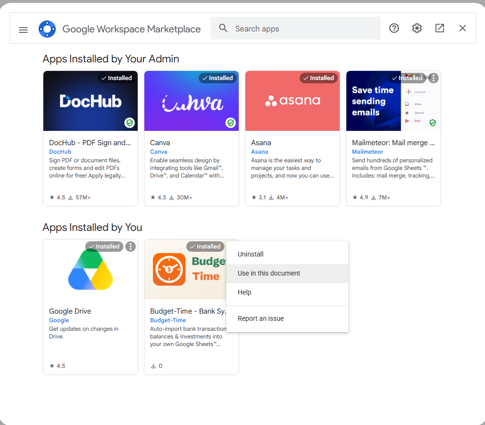Click the Mailmeteor 7M+ downloads count

click(x=381, y=197)
